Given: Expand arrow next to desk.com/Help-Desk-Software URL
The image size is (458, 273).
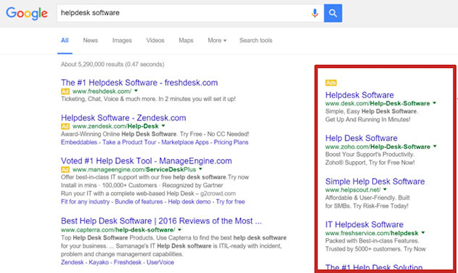Looking at the screenshot, I should [434, 103].
